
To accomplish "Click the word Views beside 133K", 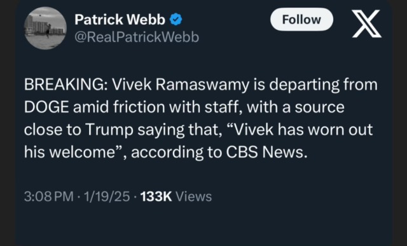I will [x=194, y=196].
